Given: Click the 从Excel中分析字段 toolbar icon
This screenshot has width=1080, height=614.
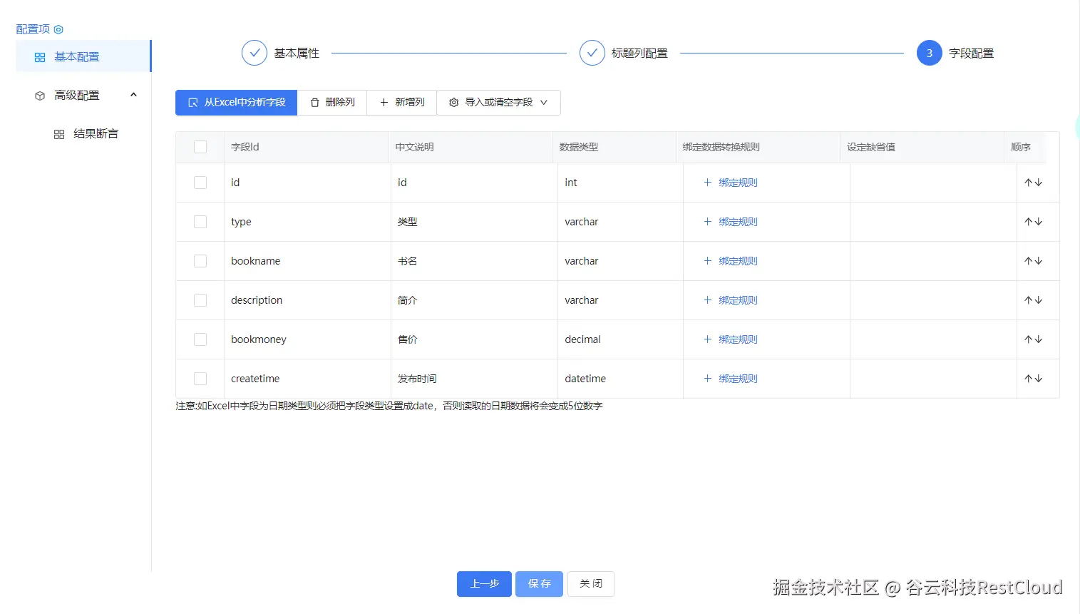Looking at the screenshot, I should 192,102.
